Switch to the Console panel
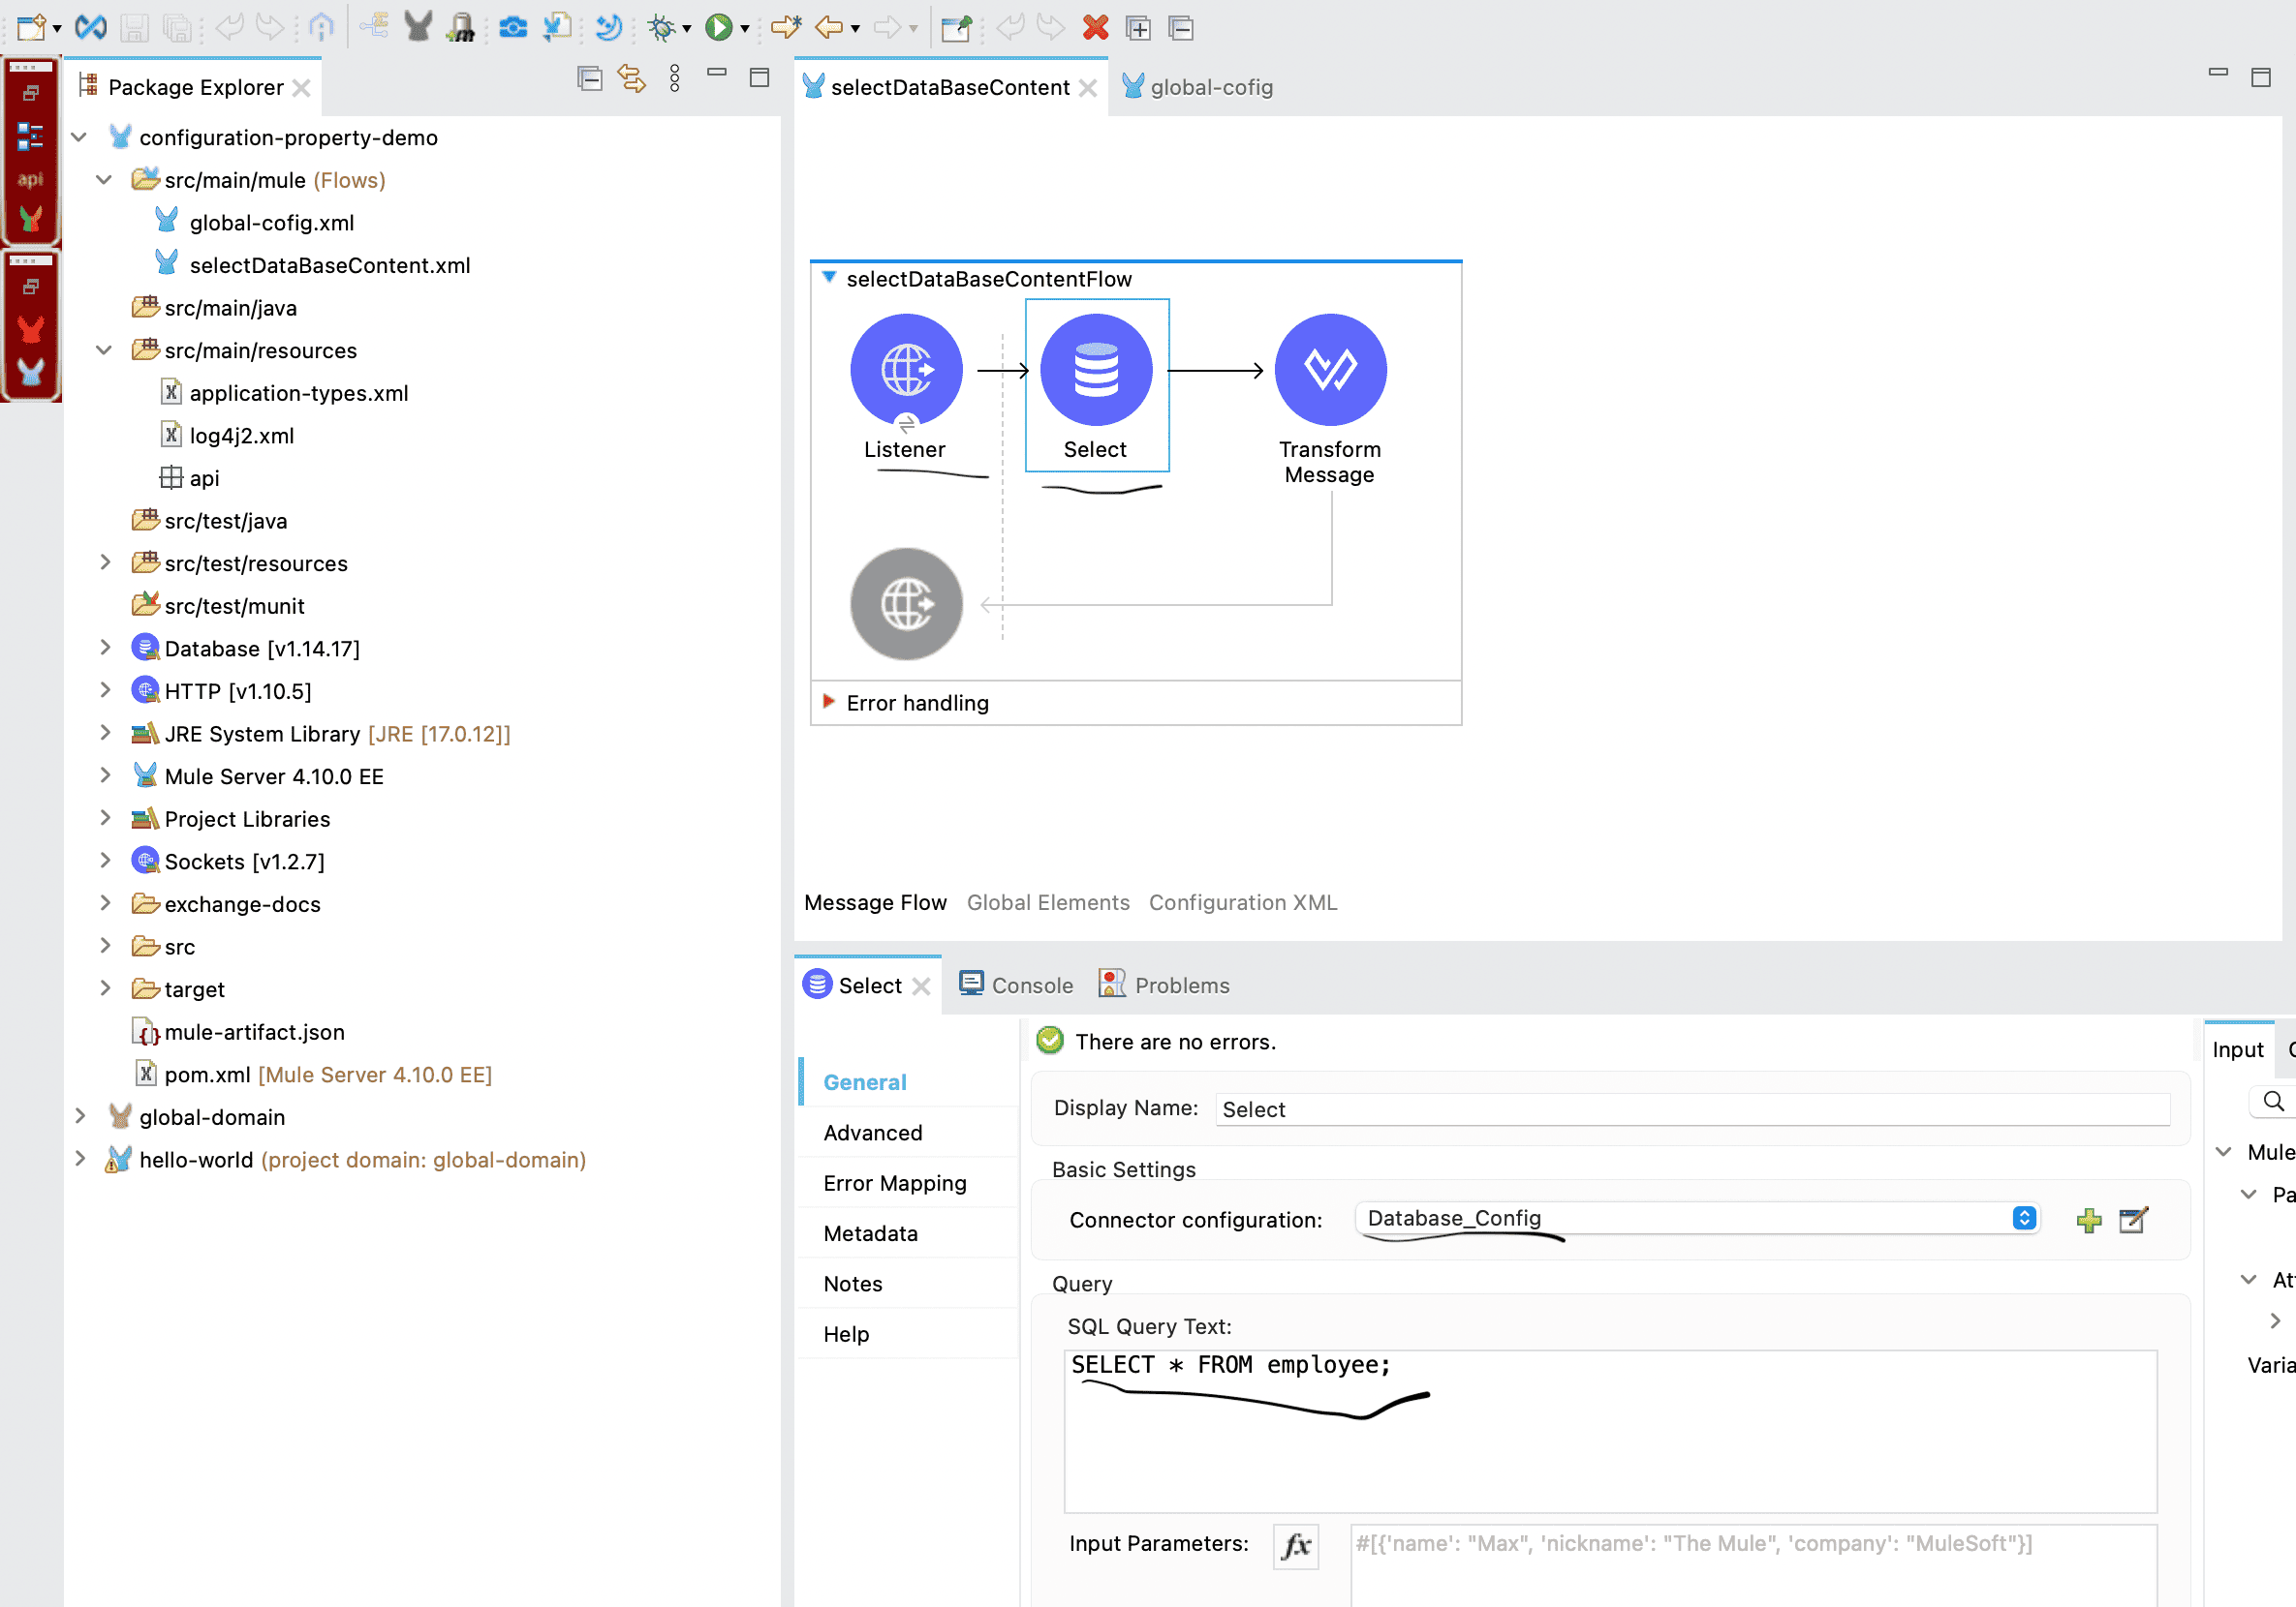 pyautogui.click(x=1031, y=985)
